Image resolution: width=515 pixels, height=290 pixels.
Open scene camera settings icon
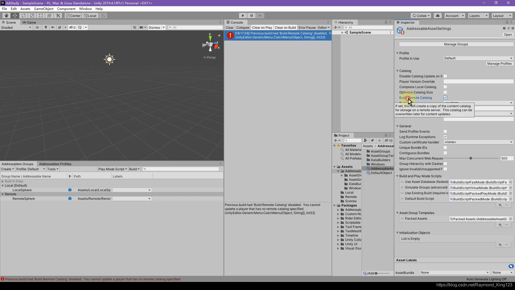(141, 27)
